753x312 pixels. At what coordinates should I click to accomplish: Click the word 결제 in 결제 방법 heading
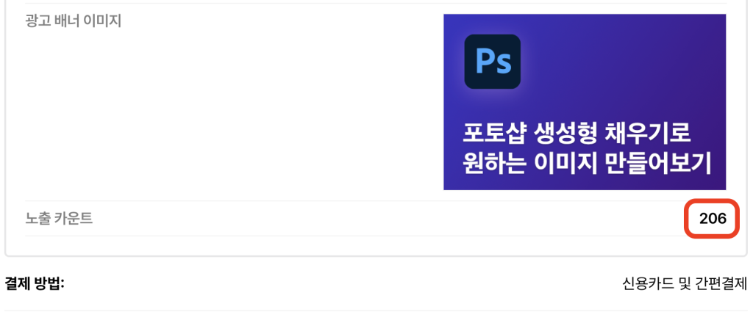(x=18, y=283)
